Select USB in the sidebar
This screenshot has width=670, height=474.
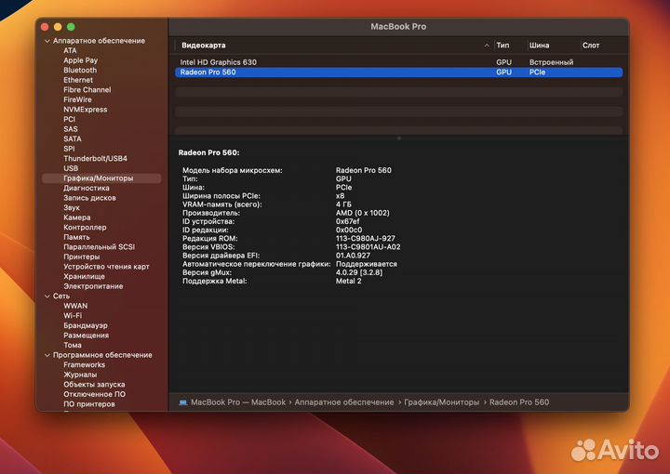71,168
